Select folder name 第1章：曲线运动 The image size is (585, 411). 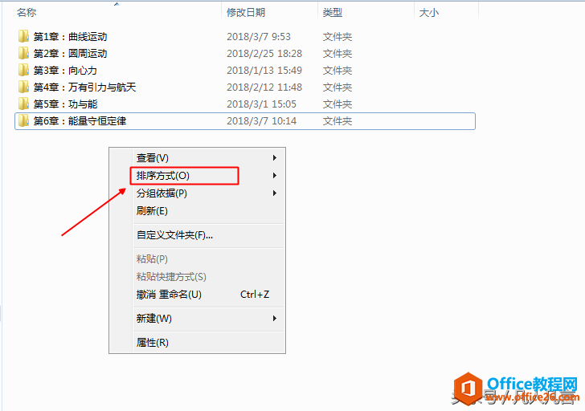click(x=71, y=36)
